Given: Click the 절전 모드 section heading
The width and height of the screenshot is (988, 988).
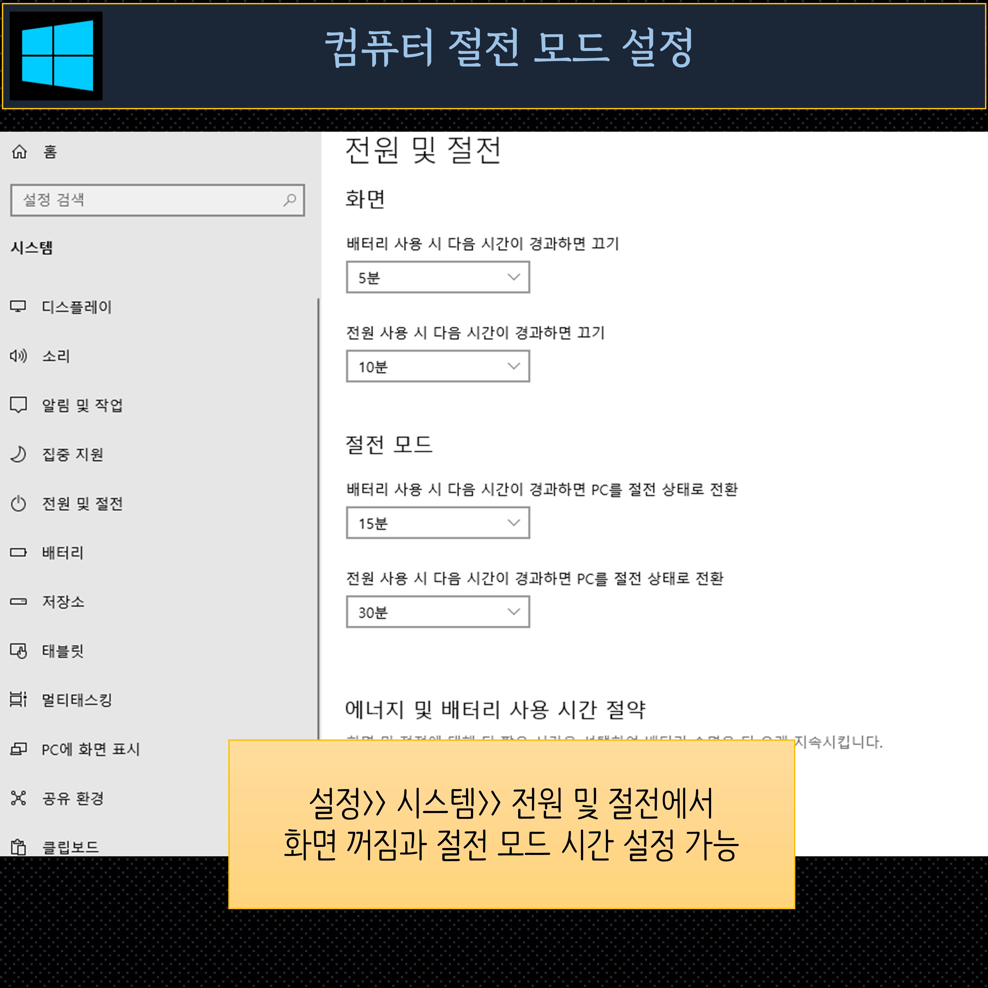Looking at the screenshot, I should [389, 444].
